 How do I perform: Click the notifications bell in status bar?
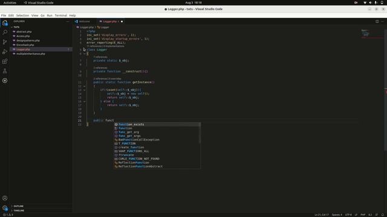(x=383, y=215)
